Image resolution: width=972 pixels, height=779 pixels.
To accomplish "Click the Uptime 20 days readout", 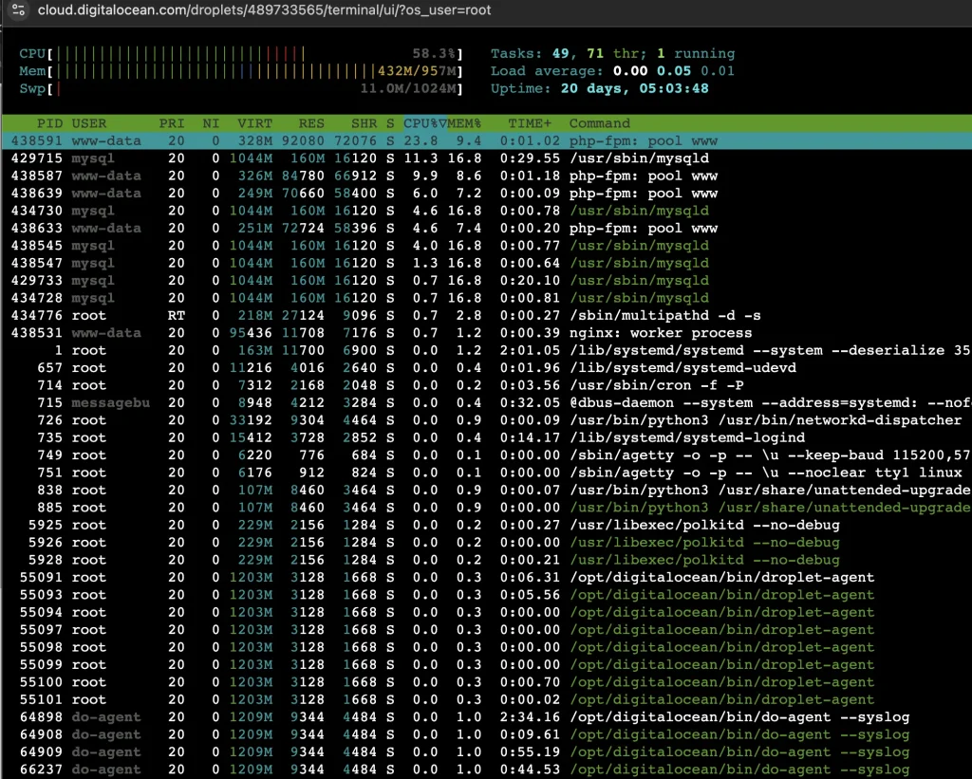I will point(600,88).
